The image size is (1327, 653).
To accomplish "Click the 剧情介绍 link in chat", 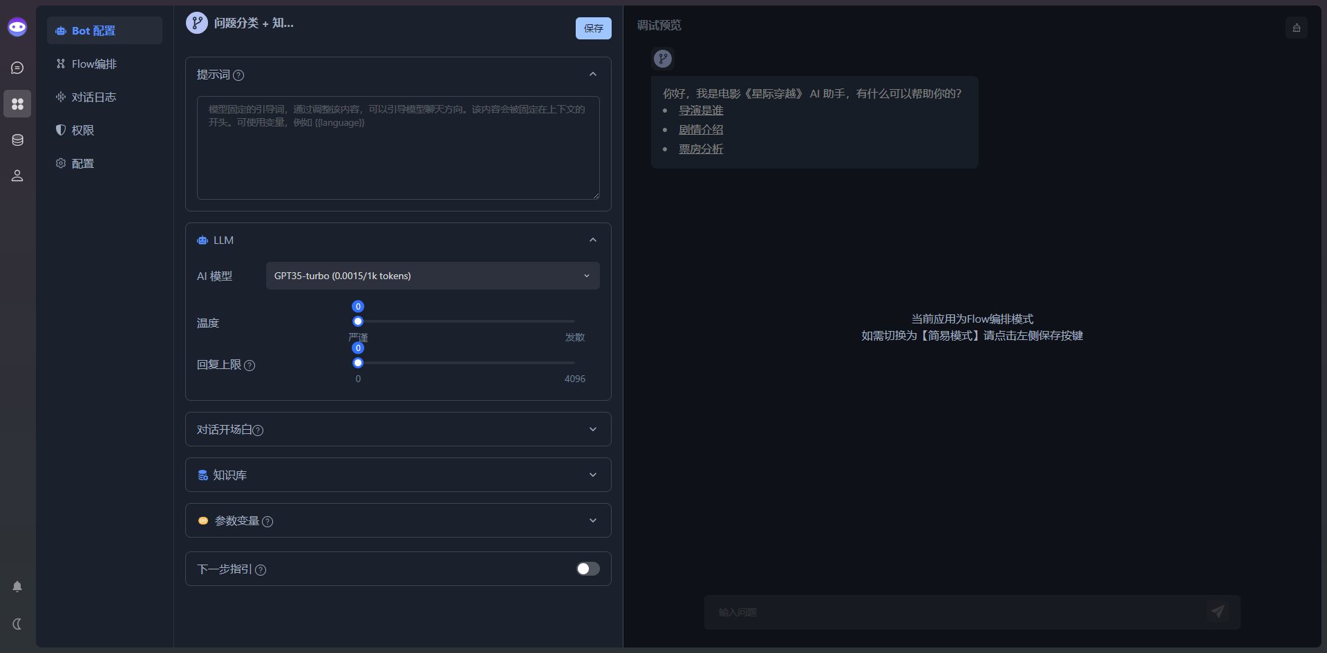I will tap(701, 130).
